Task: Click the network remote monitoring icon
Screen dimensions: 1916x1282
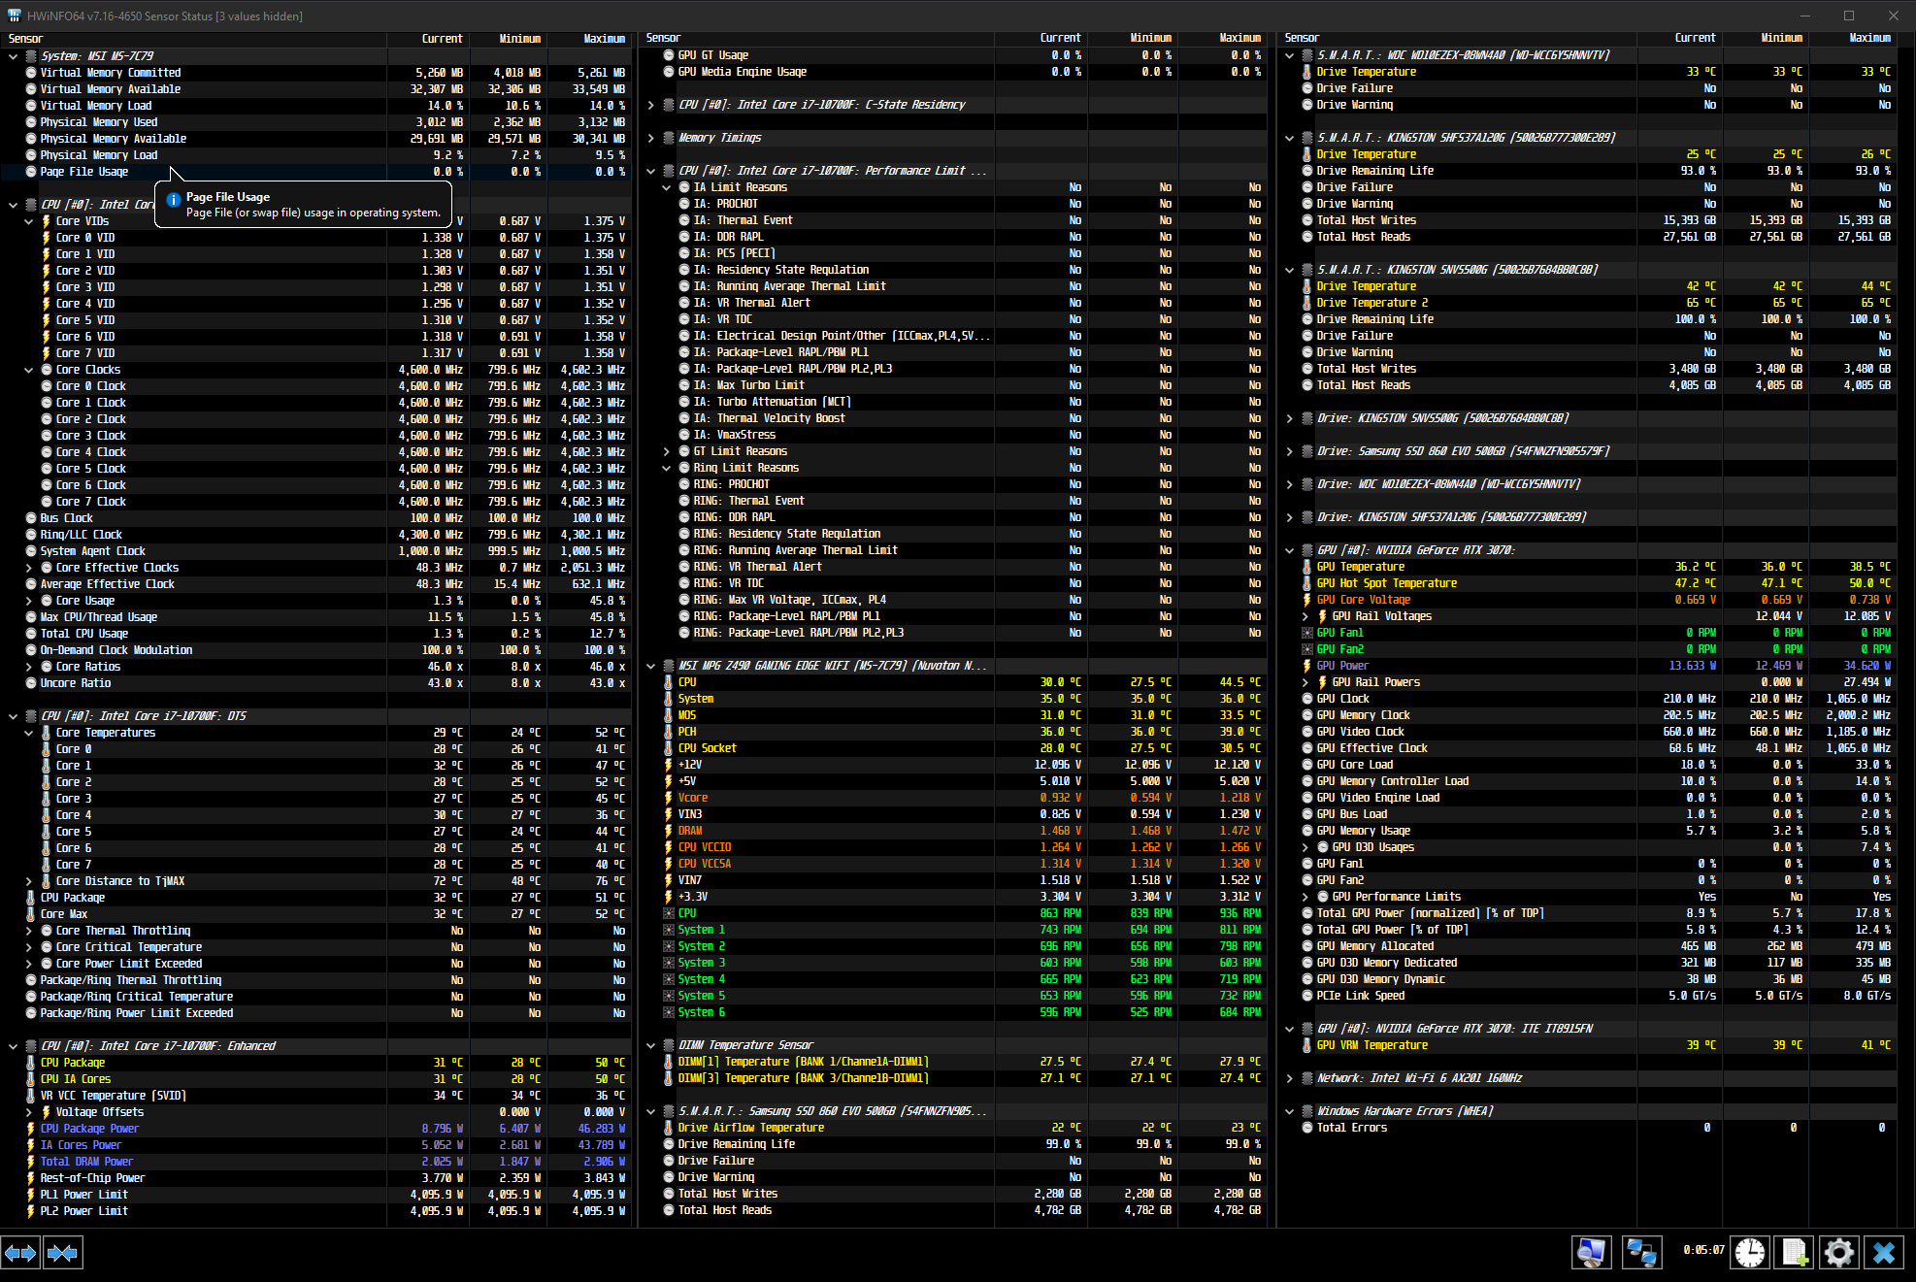Action: [1641, 1253]
